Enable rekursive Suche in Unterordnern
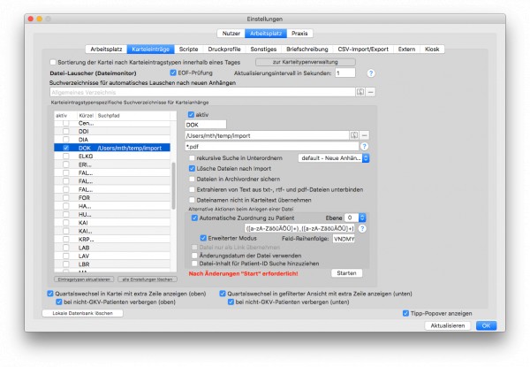This screenshot has width=530, height=367. tap(192, 158)
